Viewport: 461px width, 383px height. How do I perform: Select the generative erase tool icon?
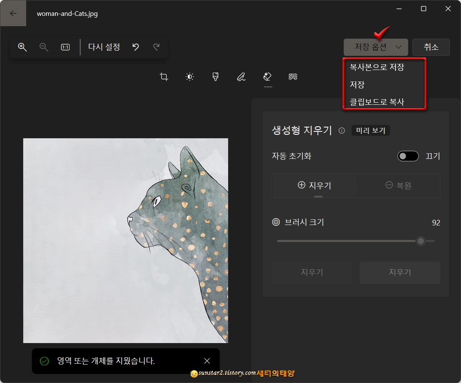click(x=267, y=77)
